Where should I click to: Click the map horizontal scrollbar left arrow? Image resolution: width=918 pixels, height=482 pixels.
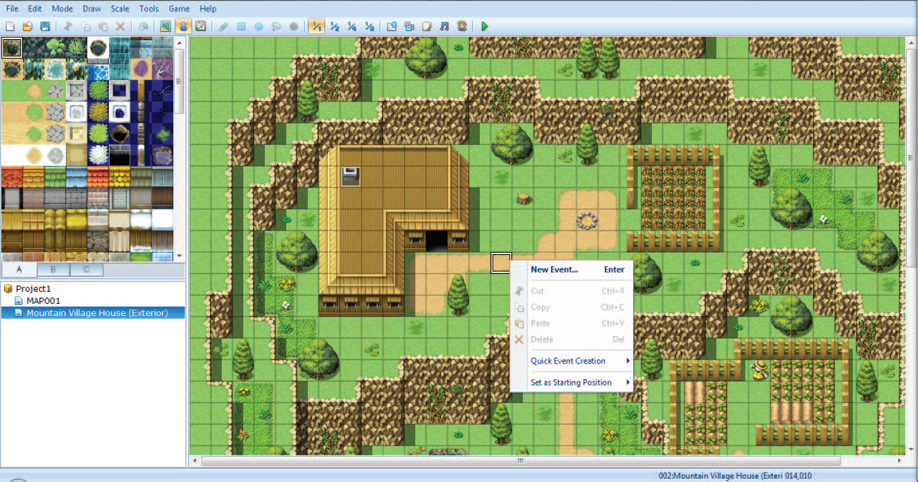196,461
